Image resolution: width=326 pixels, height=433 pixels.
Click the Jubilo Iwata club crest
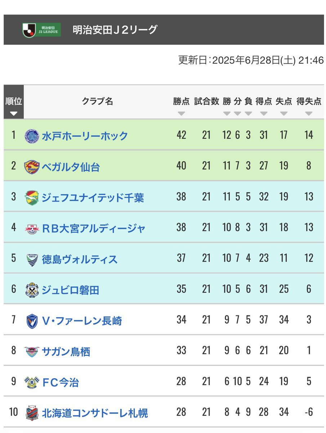32,290
